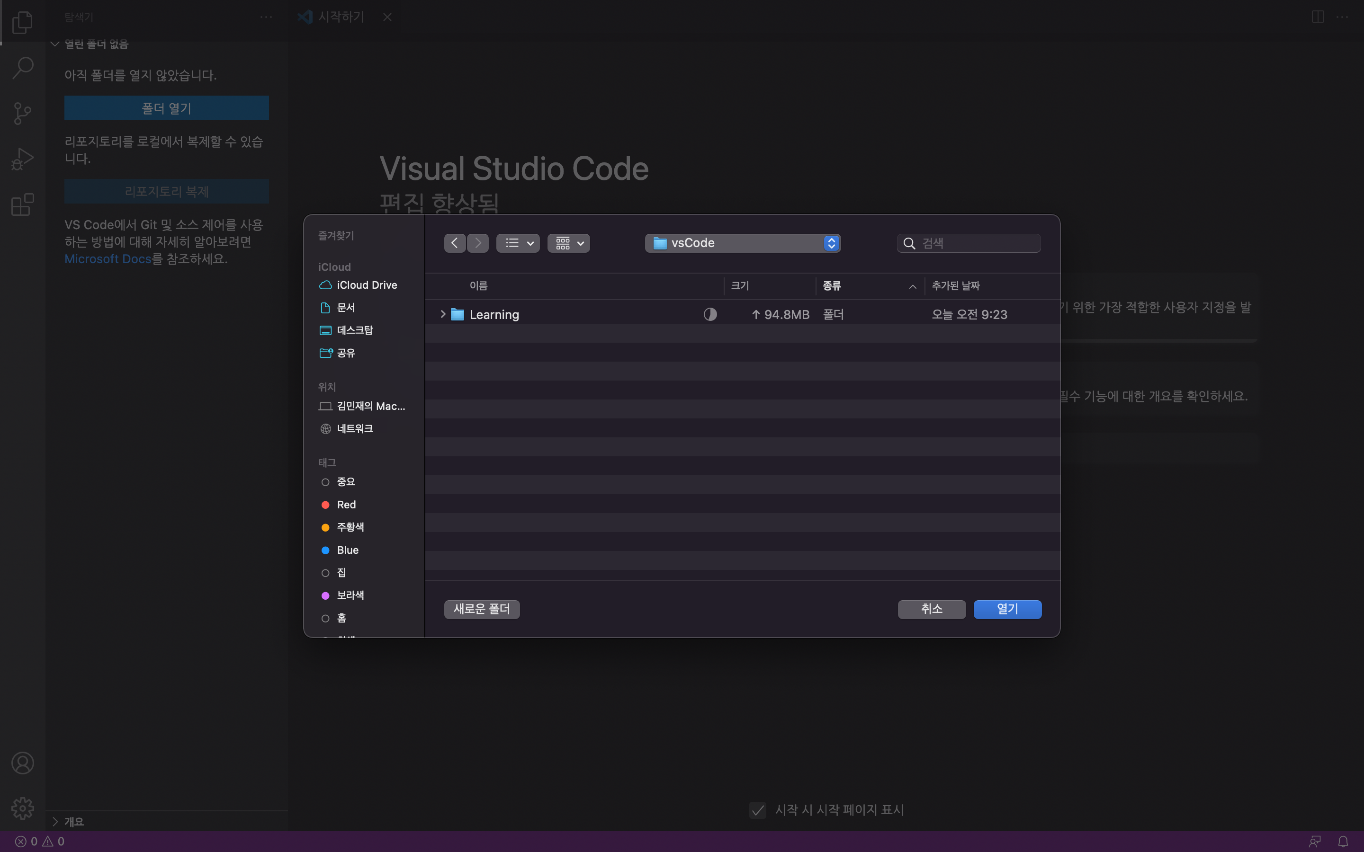Click the Accounts icon in activity bar

click(23, 763)
